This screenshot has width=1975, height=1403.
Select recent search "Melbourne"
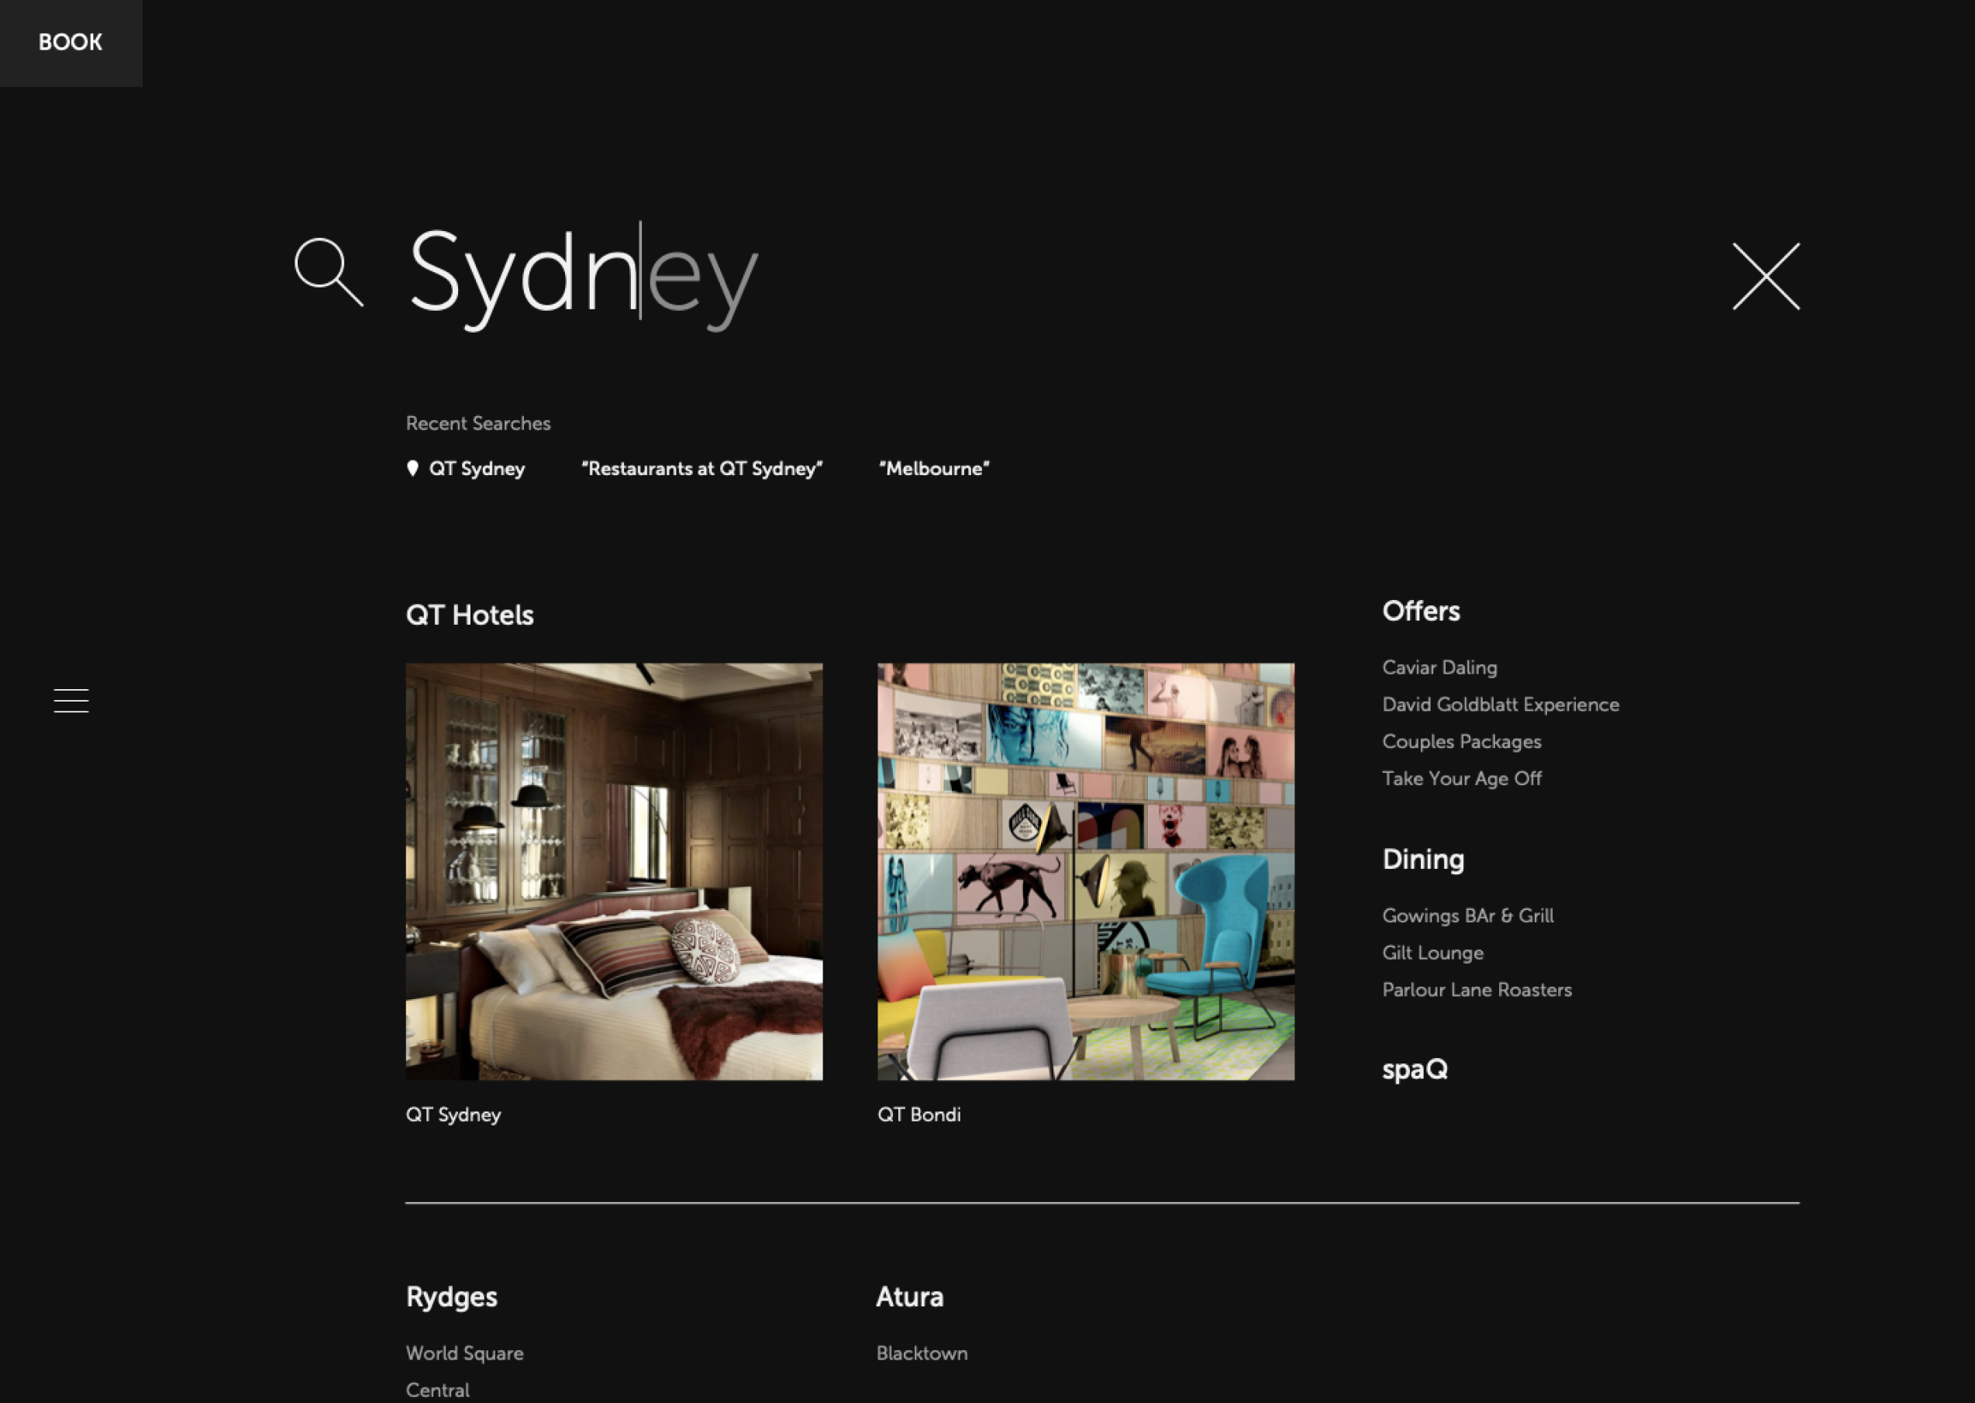point(933,468)
